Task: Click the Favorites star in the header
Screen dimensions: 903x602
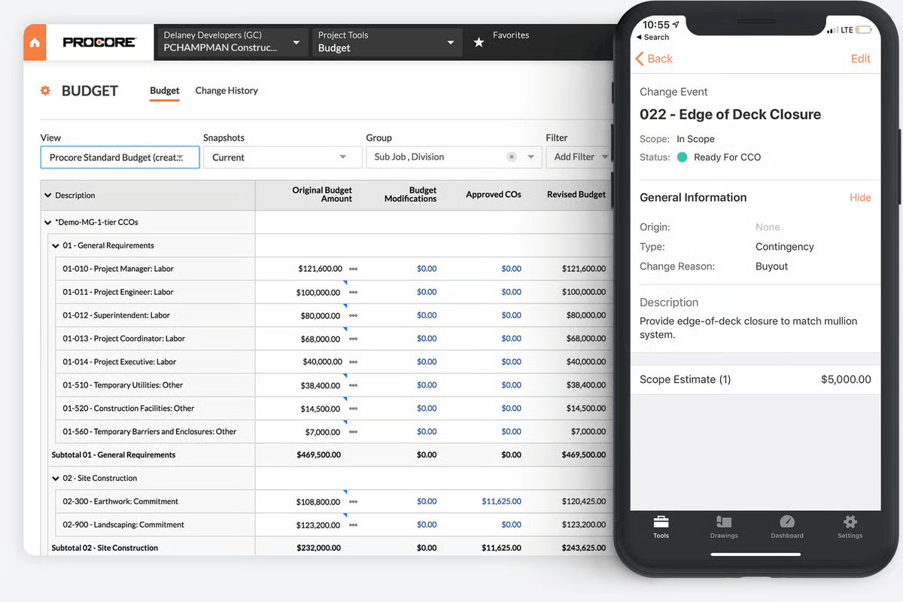Action: point(479,42)
